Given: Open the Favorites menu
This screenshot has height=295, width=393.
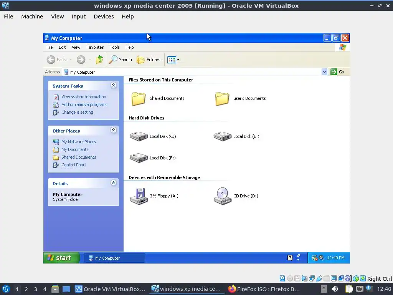Looking at the screenshot, I should (95, 47).
